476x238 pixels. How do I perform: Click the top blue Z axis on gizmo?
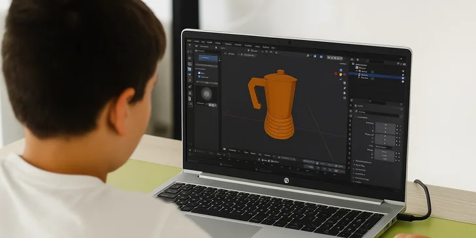341,70
